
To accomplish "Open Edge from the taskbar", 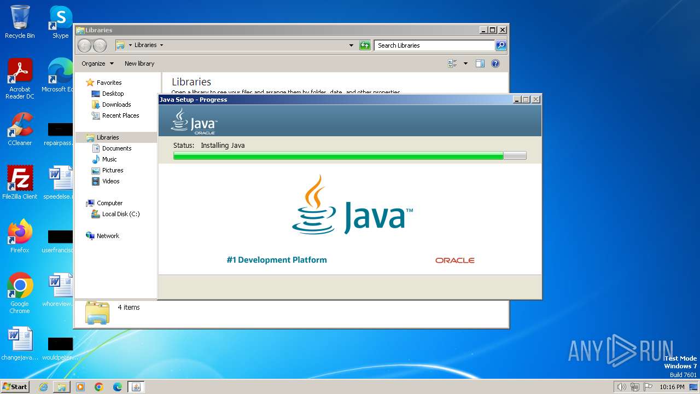I will tap(118, 387).
